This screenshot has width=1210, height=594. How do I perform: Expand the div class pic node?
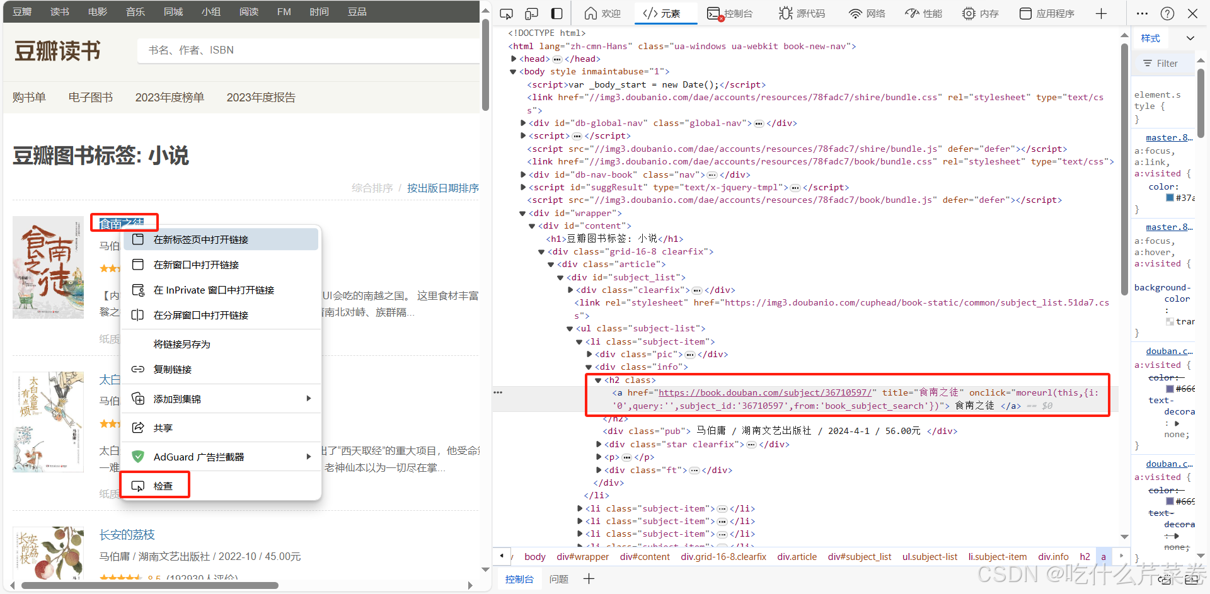[x=589, y=354]
